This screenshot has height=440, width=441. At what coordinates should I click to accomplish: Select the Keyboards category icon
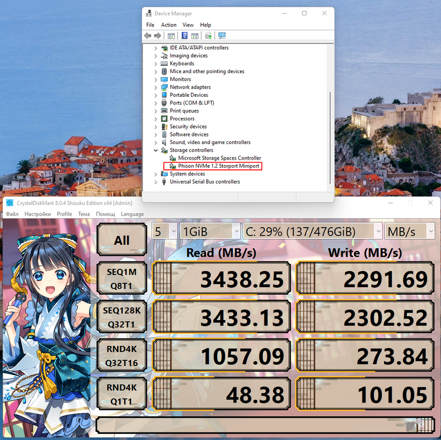[164, 63]
